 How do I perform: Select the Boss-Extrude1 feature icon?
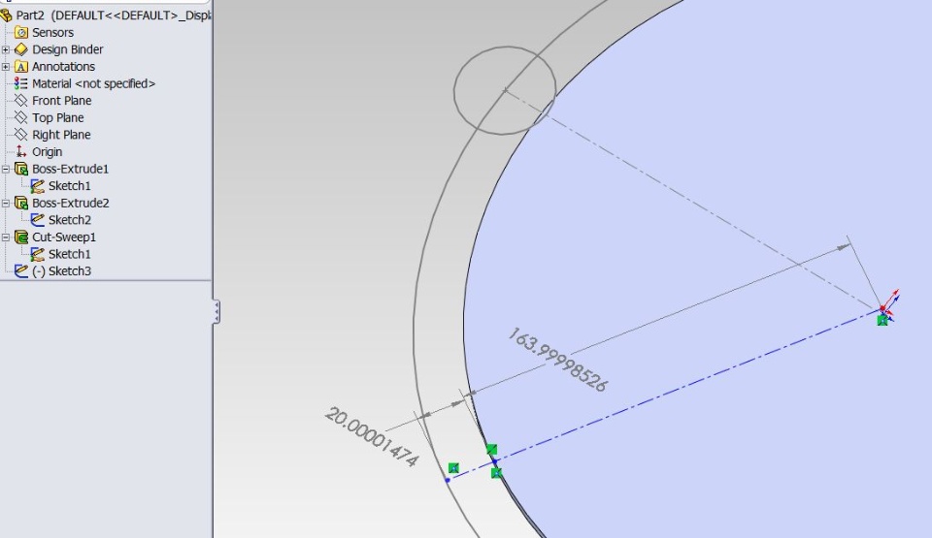click(21, 169)
